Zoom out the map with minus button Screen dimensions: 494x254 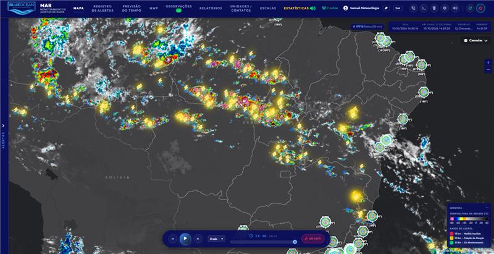point(488,70)
